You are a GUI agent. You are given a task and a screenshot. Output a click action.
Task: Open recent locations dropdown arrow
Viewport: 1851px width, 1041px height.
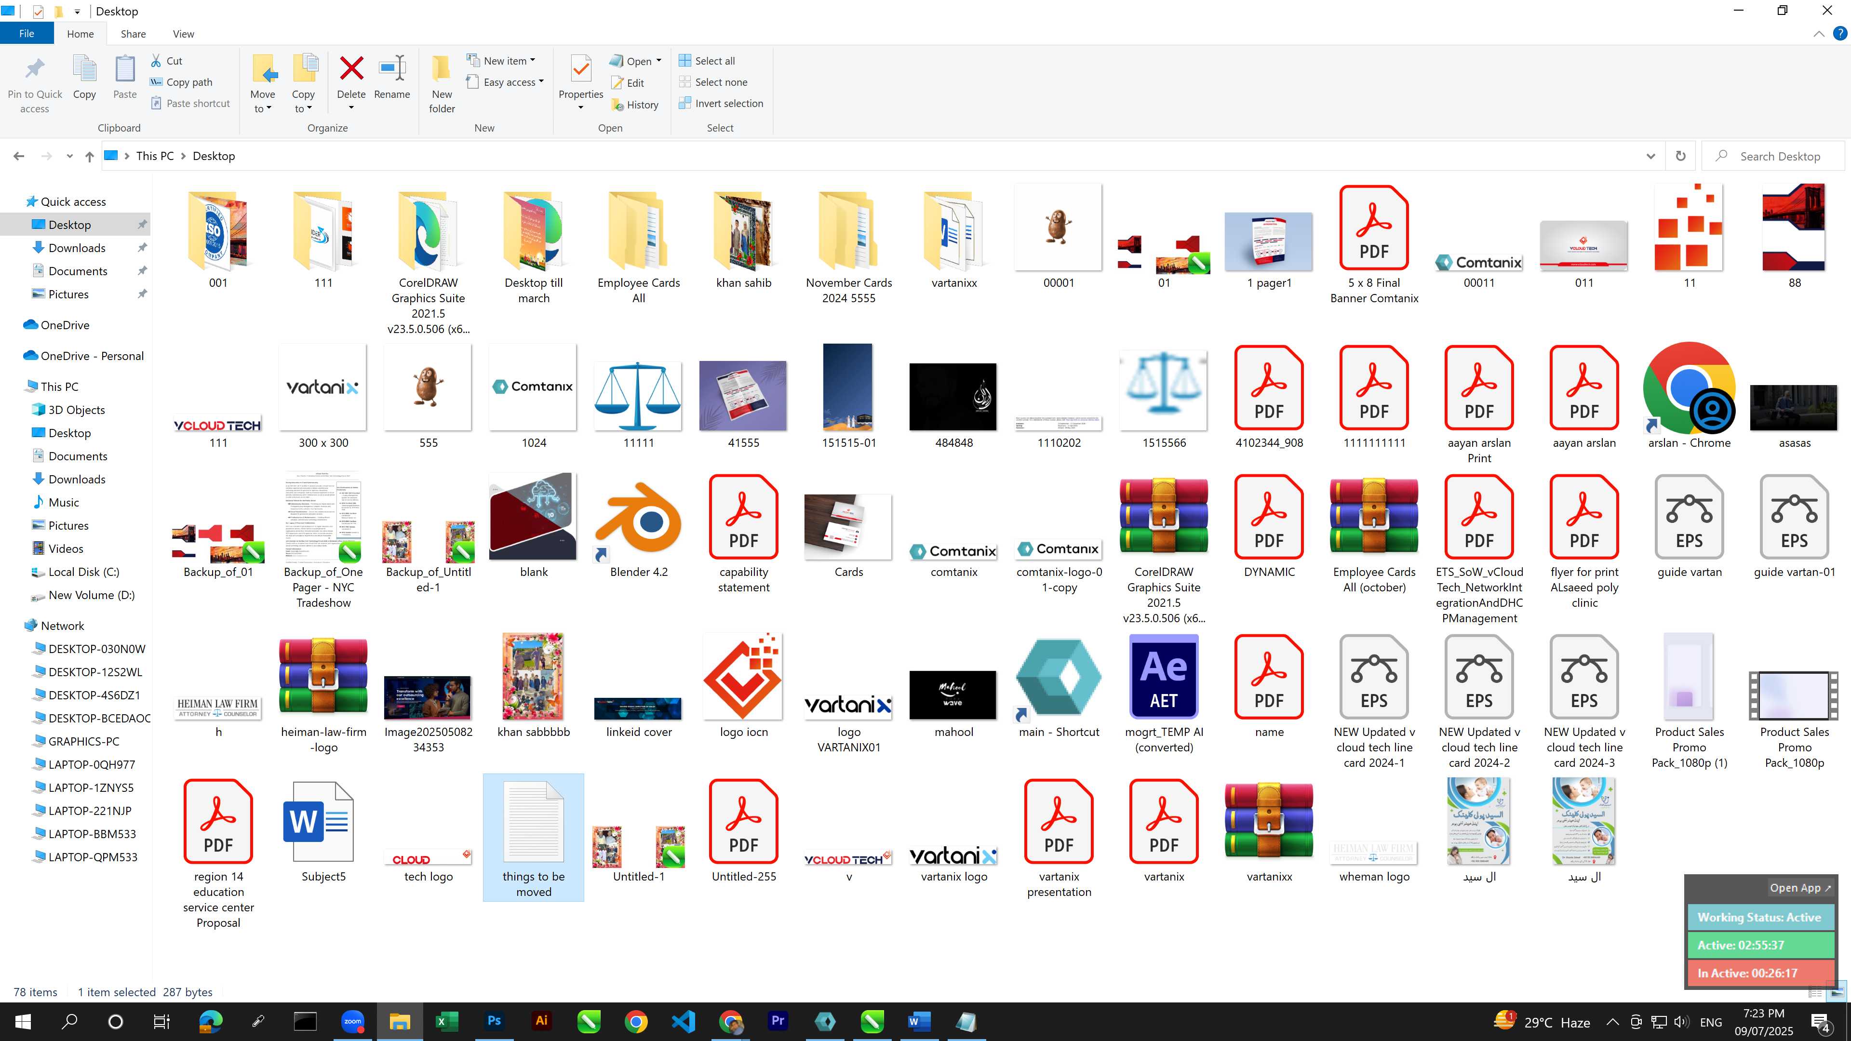[x=69, y=156]
